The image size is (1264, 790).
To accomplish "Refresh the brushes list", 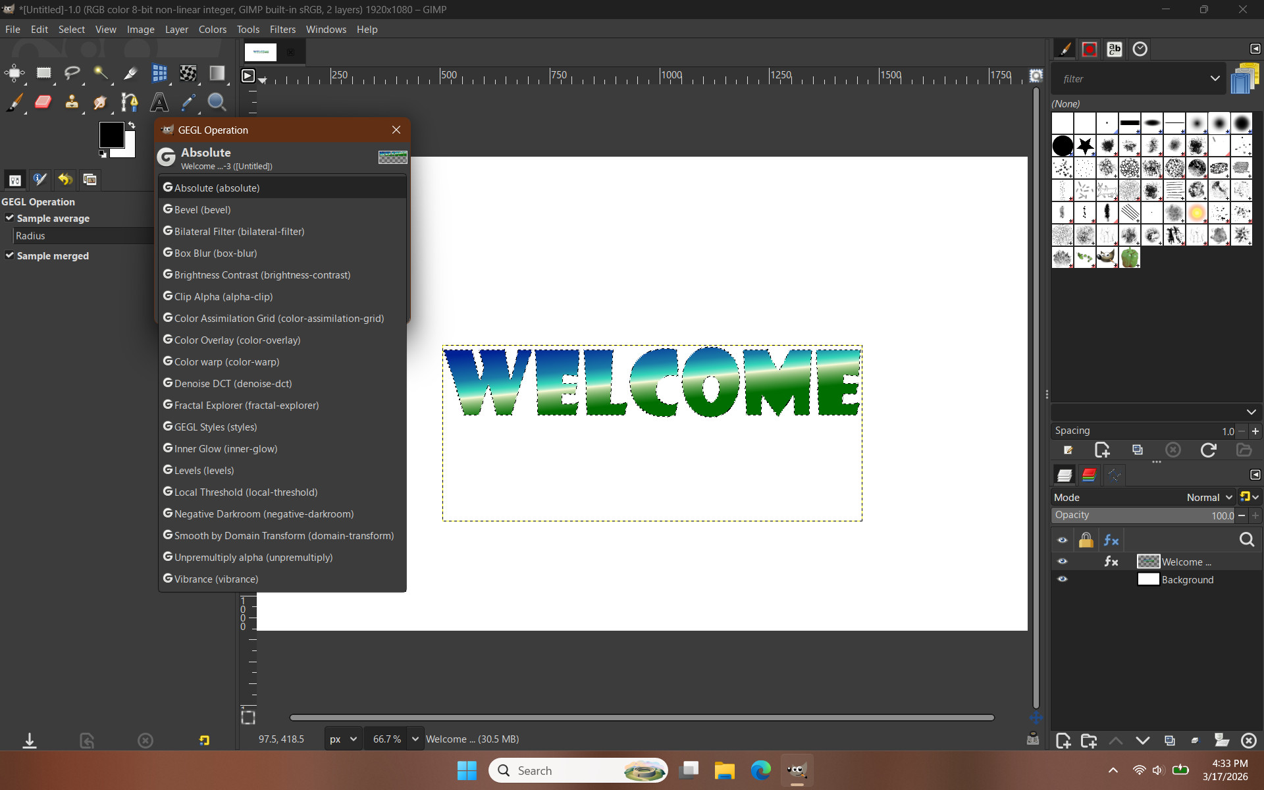I will pos(1208,450).
